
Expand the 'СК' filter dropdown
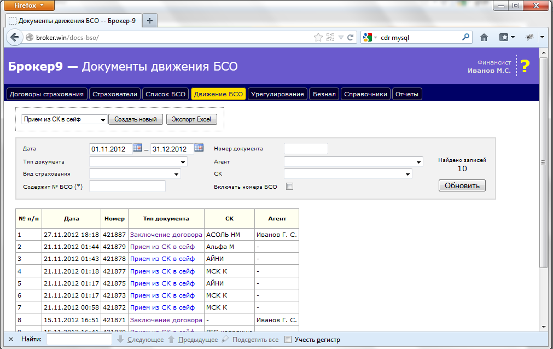[348, 173]
